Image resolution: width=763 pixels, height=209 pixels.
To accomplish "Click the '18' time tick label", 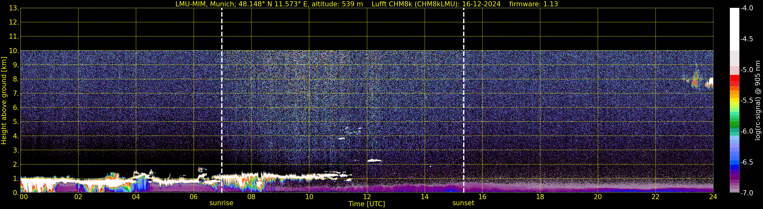I will pos(540,197).
